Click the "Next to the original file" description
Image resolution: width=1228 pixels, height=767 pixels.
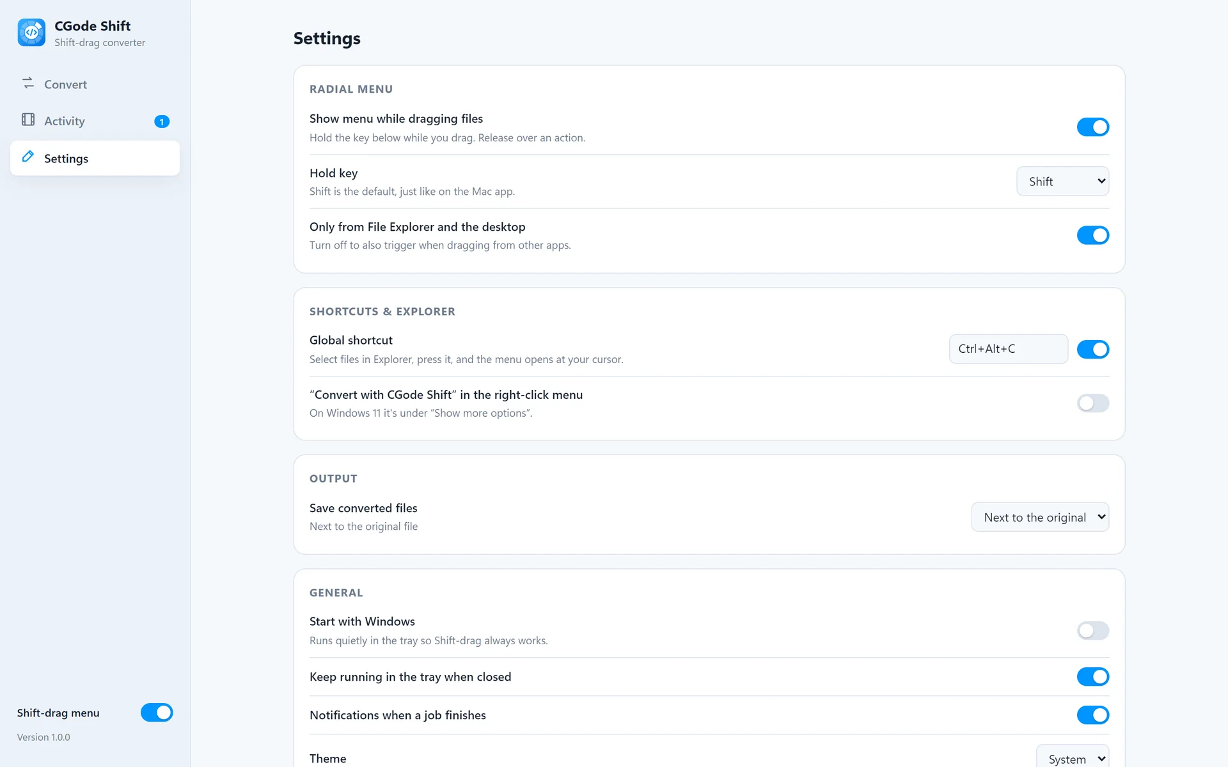pyautogui.click(x=363, y=527)
